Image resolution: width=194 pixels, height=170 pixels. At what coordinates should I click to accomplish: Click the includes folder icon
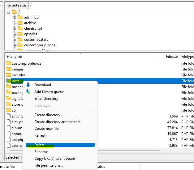point(9,75)
